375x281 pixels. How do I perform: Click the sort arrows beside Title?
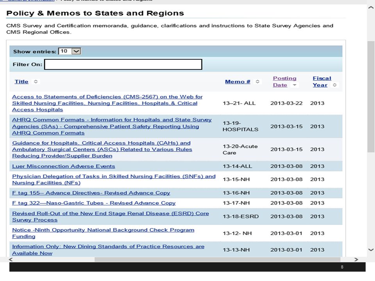pyautogui.click(x=36, y=82)
